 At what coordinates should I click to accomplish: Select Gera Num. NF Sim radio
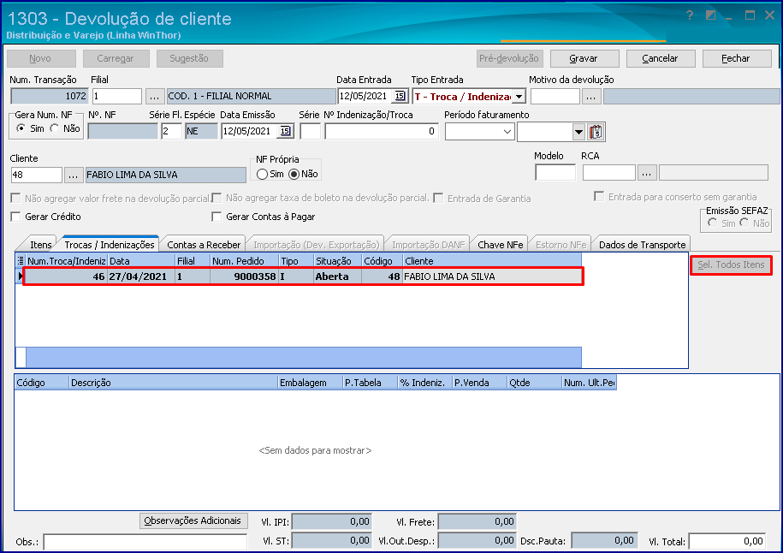[21, 128]
